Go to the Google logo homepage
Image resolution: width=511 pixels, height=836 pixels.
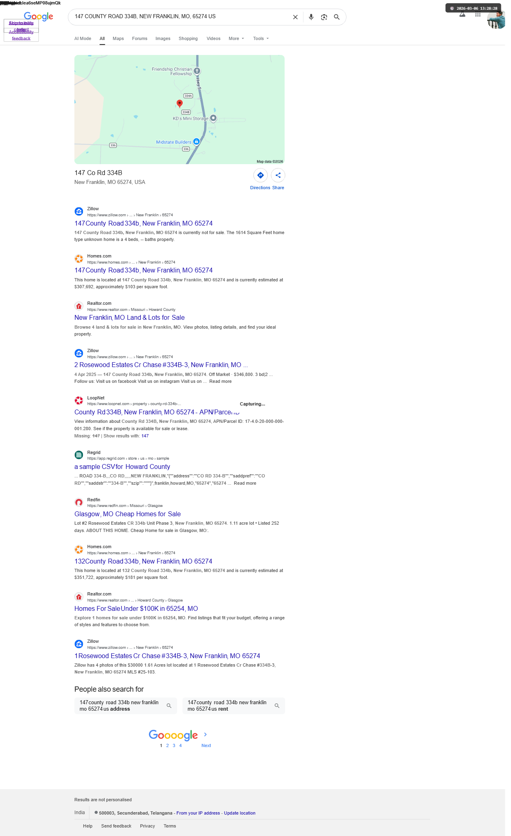[38, 17]
